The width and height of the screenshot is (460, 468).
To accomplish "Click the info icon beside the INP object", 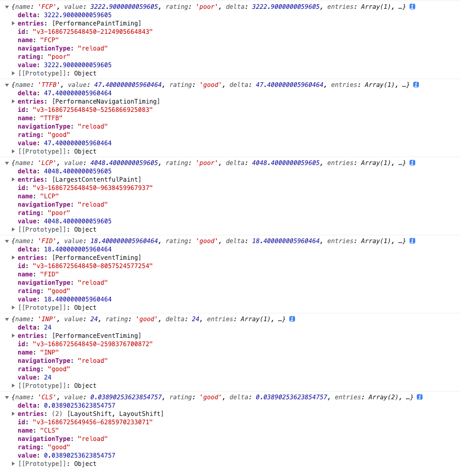I will (292, 319).
